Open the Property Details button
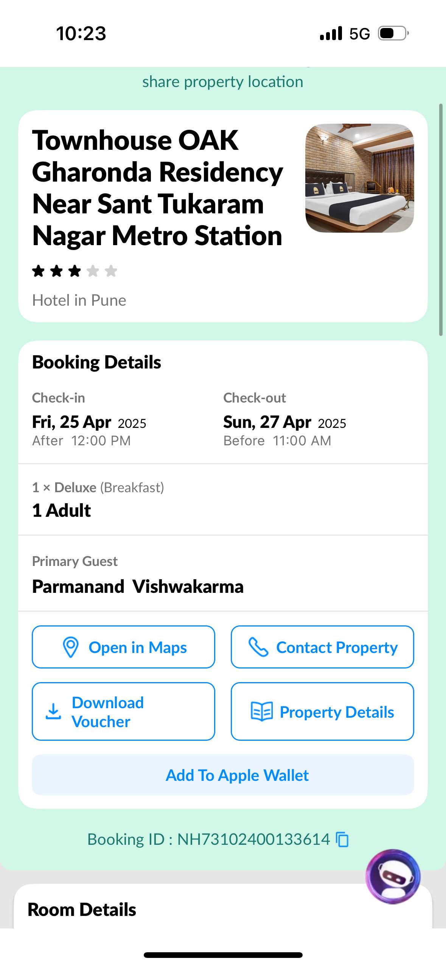This screenshot has width=446, height=967. click(x=322, y=711)
